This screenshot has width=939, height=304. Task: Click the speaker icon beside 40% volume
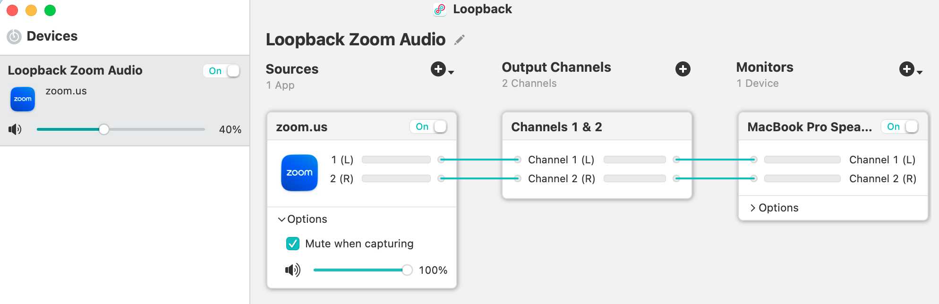(15, 129)
